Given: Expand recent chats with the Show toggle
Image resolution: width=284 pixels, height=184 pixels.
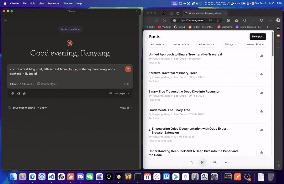Looking at the screenshot, I should point(42,108).
